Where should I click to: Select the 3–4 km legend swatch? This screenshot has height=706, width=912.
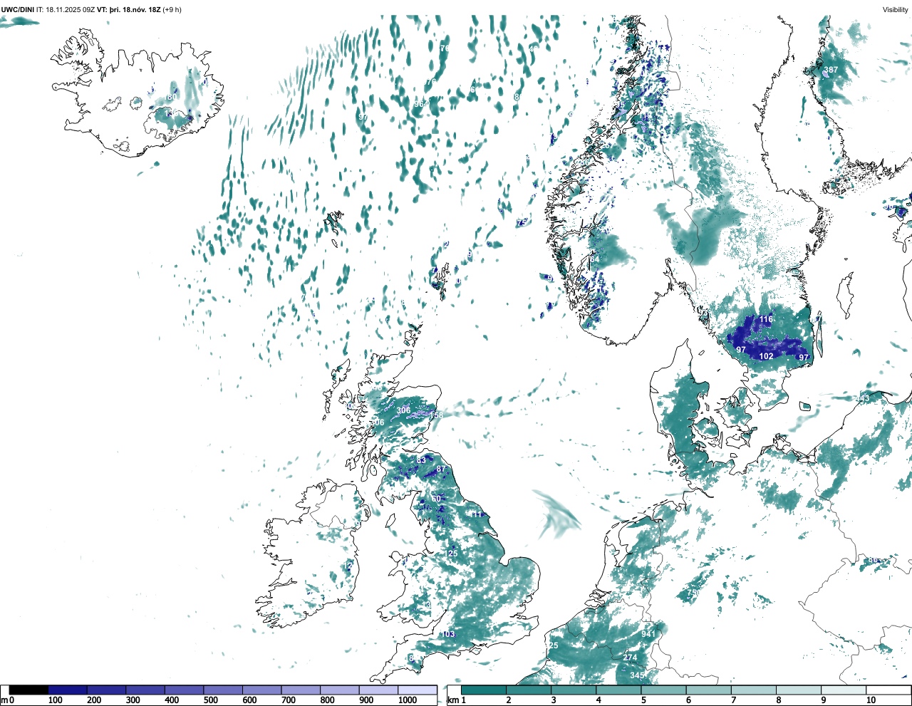(574, 690)
